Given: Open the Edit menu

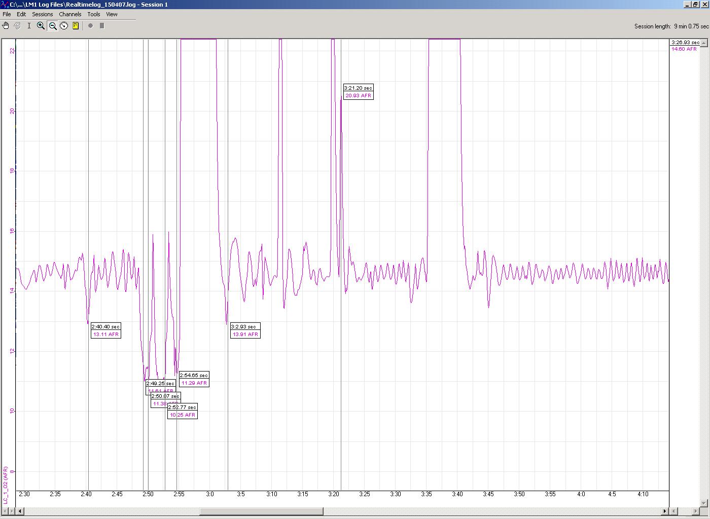Looking at the screenshot, I should click(x=21, y=14).
